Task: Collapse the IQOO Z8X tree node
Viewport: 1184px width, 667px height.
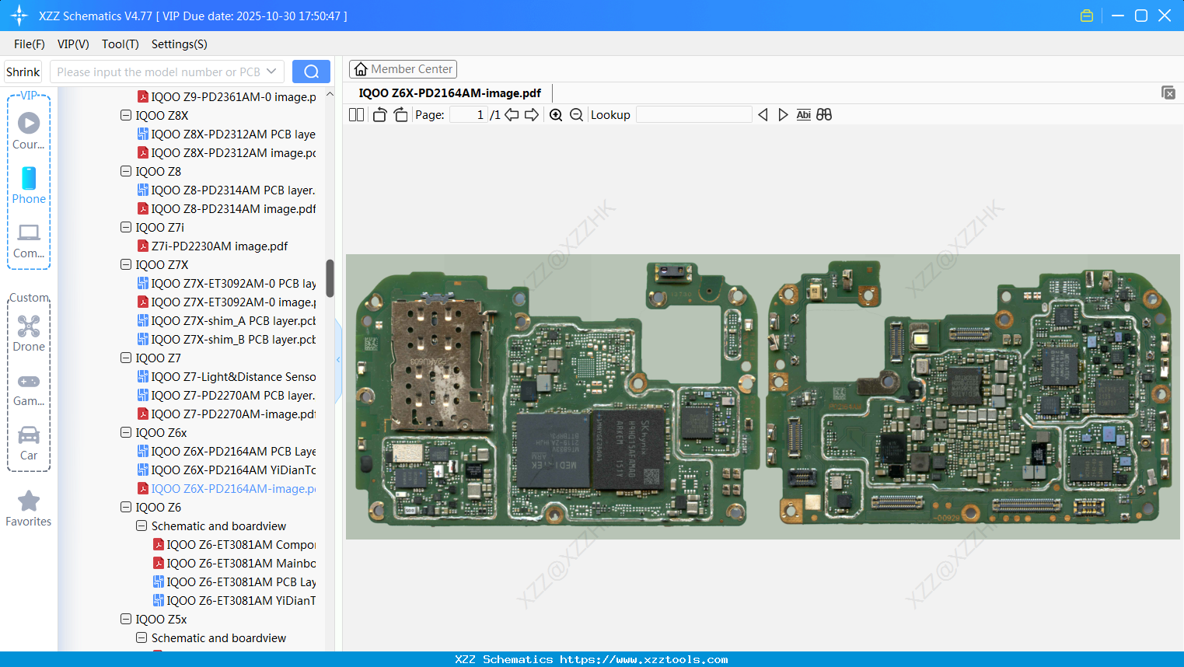Action: pos(125,115)
